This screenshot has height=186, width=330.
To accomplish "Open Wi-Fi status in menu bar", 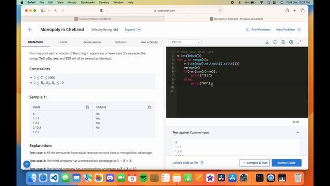I will click(261, 2).
